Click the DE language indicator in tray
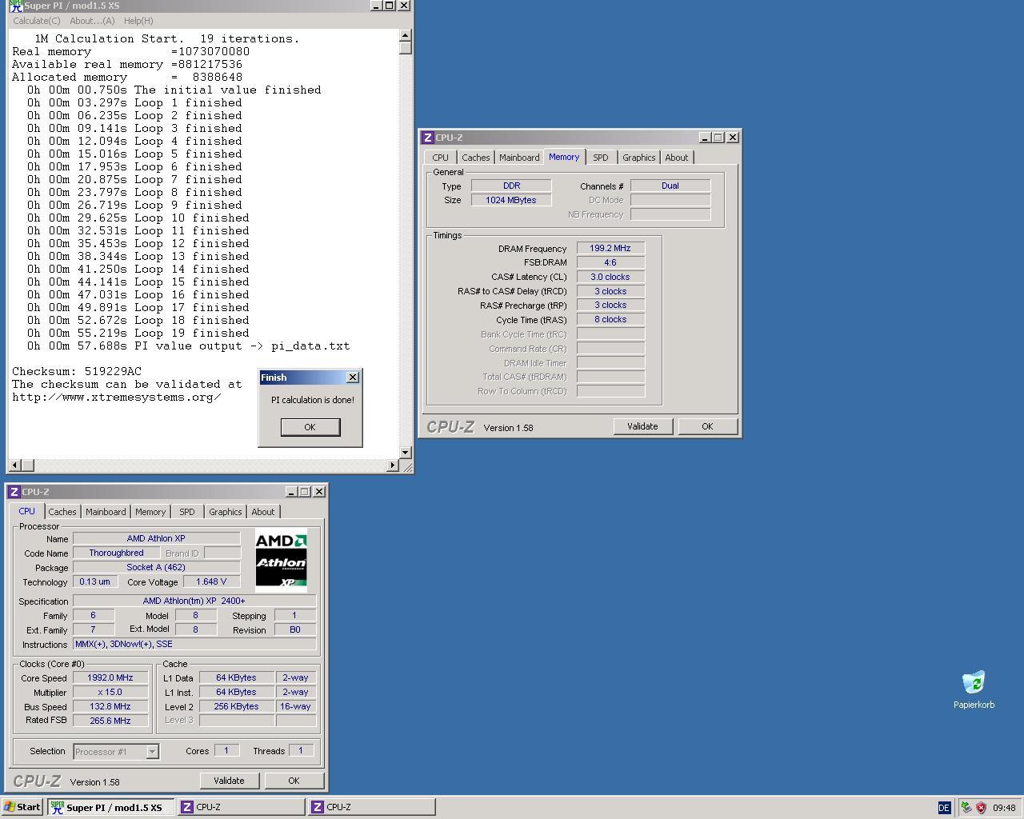The width and height of the screenshot is (1024, 819). point(944,808)
